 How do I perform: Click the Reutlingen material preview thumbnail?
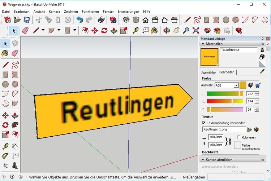pos(210,57)
